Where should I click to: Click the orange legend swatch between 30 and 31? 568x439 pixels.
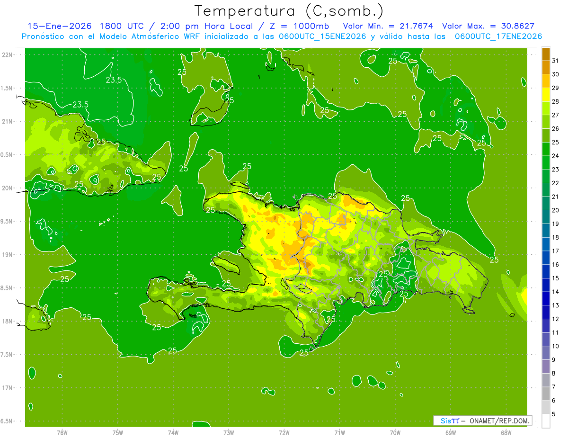coord(546,67)
